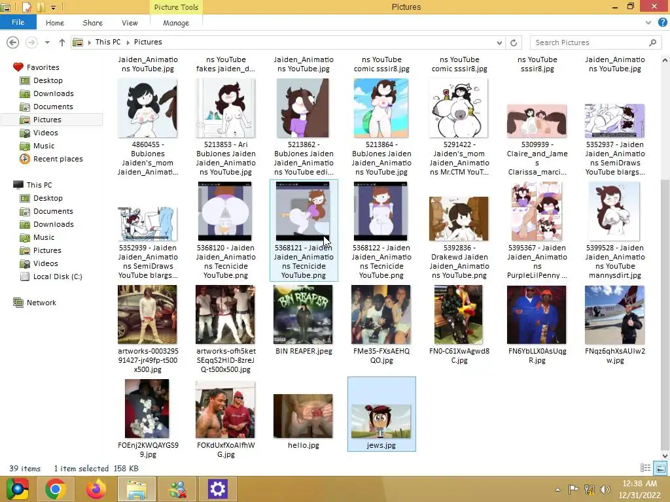Open the recent locations dropdown arrow
The width and height of the screenshot is (670, 502).
tap(47, 42)
